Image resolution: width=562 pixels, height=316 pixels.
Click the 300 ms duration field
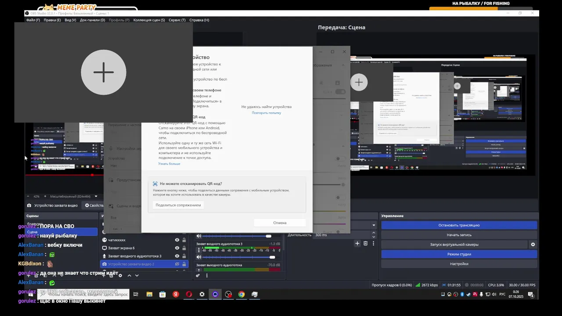[342, 235]
